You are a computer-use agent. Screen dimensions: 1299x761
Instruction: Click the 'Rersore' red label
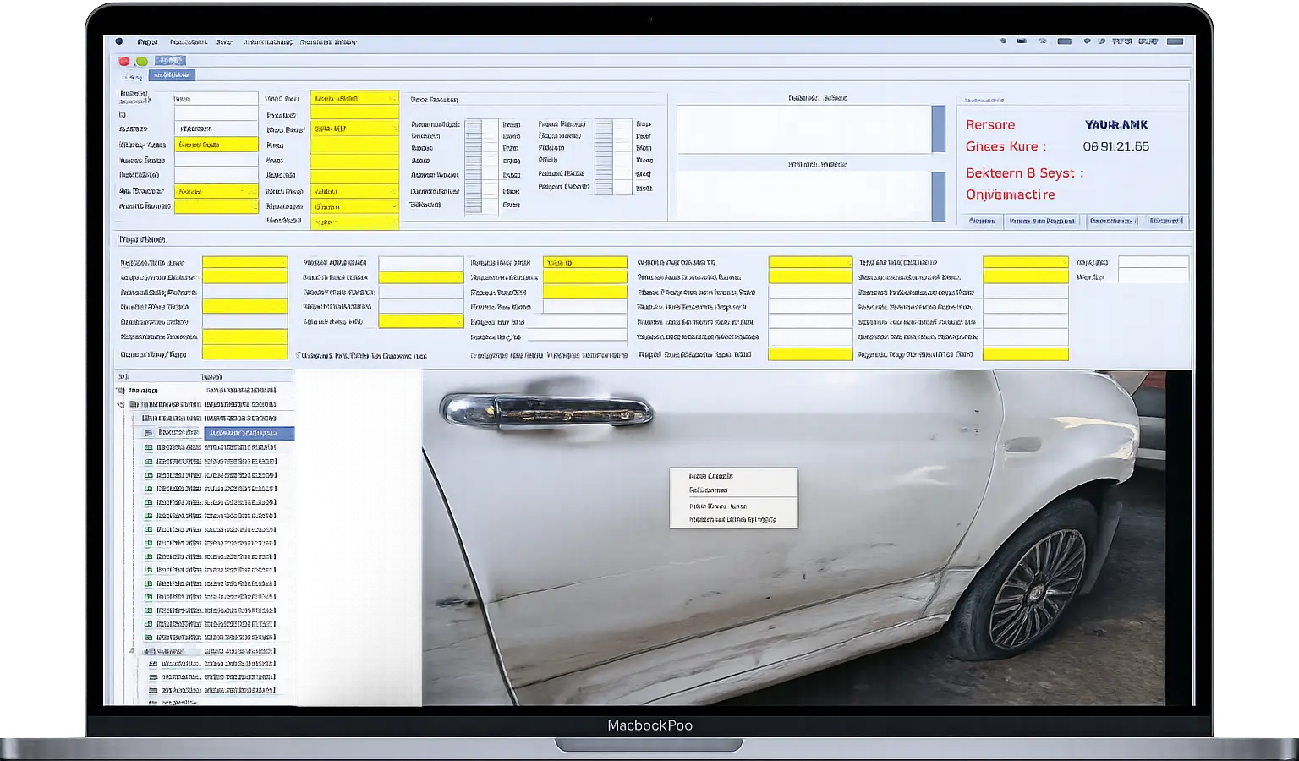pyautogui.click(x=989, y=124)
